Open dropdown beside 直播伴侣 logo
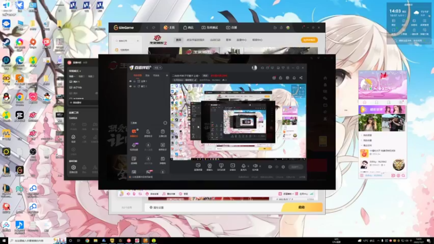Image resolution: width=434 pixels, height=244 pixels. click(158, 68)
